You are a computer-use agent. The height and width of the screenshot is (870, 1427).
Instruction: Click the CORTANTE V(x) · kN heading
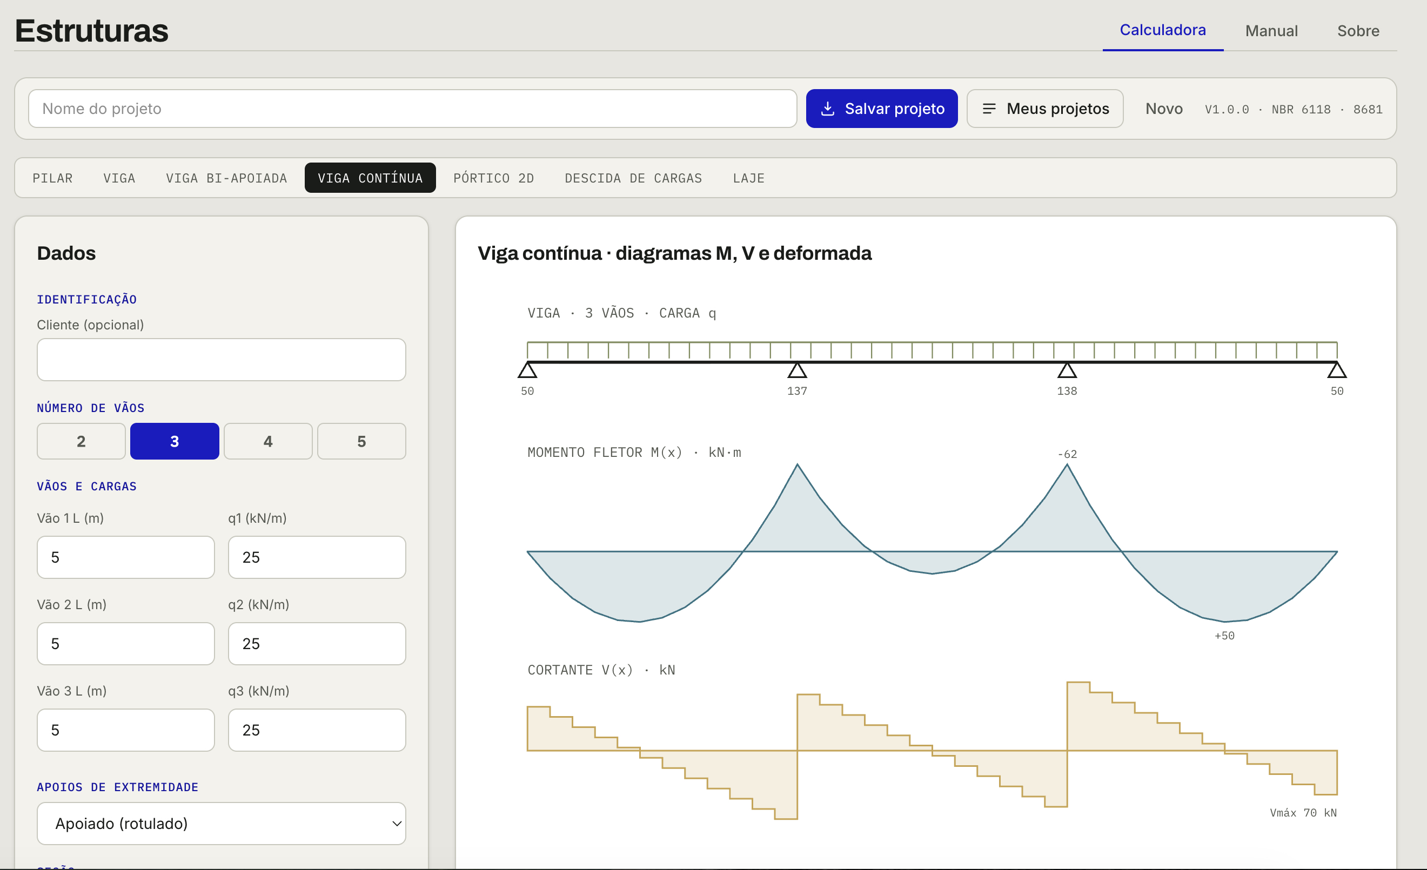click(601, 670)
